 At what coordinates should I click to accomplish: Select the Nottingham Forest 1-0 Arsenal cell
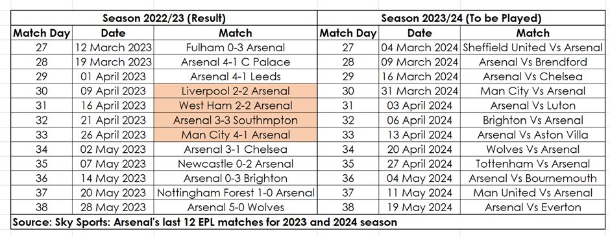point(236,193)
